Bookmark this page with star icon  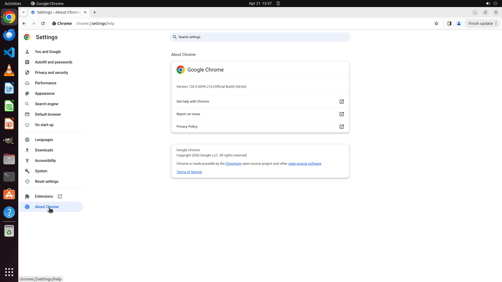(x=436, y=23)
